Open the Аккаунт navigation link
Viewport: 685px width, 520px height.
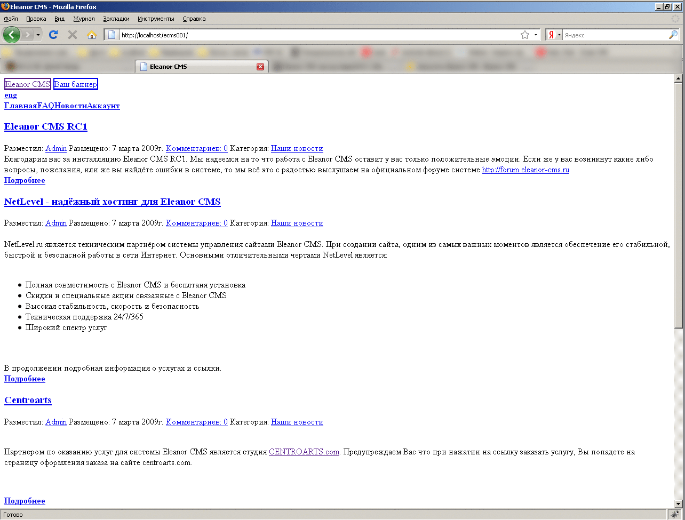coord(104,106)
